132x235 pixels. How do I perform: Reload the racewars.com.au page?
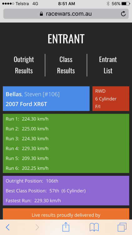click(x=123, y=14)
